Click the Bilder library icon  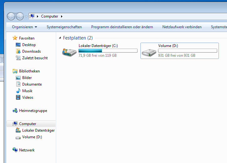click(18, 78)
